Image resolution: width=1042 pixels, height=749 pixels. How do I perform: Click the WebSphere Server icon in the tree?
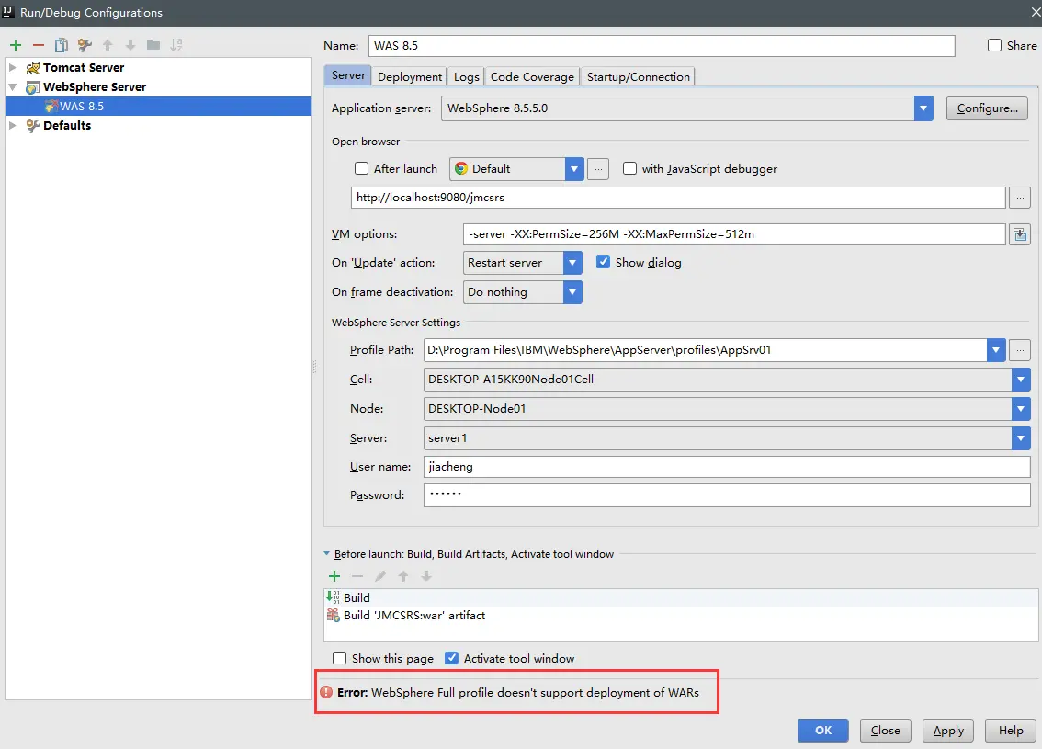click(32, 87)
